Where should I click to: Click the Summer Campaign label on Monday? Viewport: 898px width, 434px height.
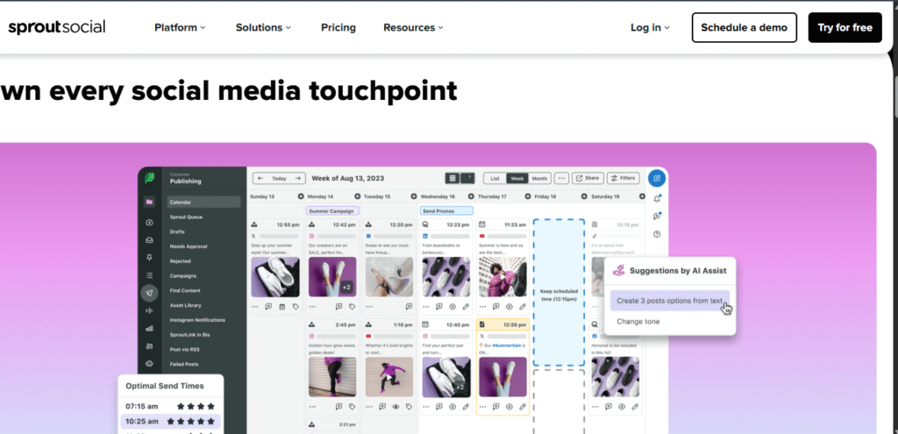pos(332,210)
